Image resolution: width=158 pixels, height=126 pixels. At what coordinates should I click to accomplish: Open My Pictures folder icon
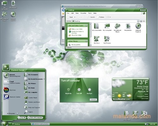pyautogui.click(x=107, y=40)
